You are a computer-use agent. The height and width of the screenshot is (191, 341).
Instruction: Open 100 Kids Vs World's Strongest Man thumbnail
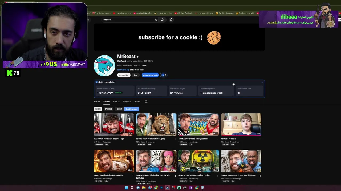(x=198, y=124)
